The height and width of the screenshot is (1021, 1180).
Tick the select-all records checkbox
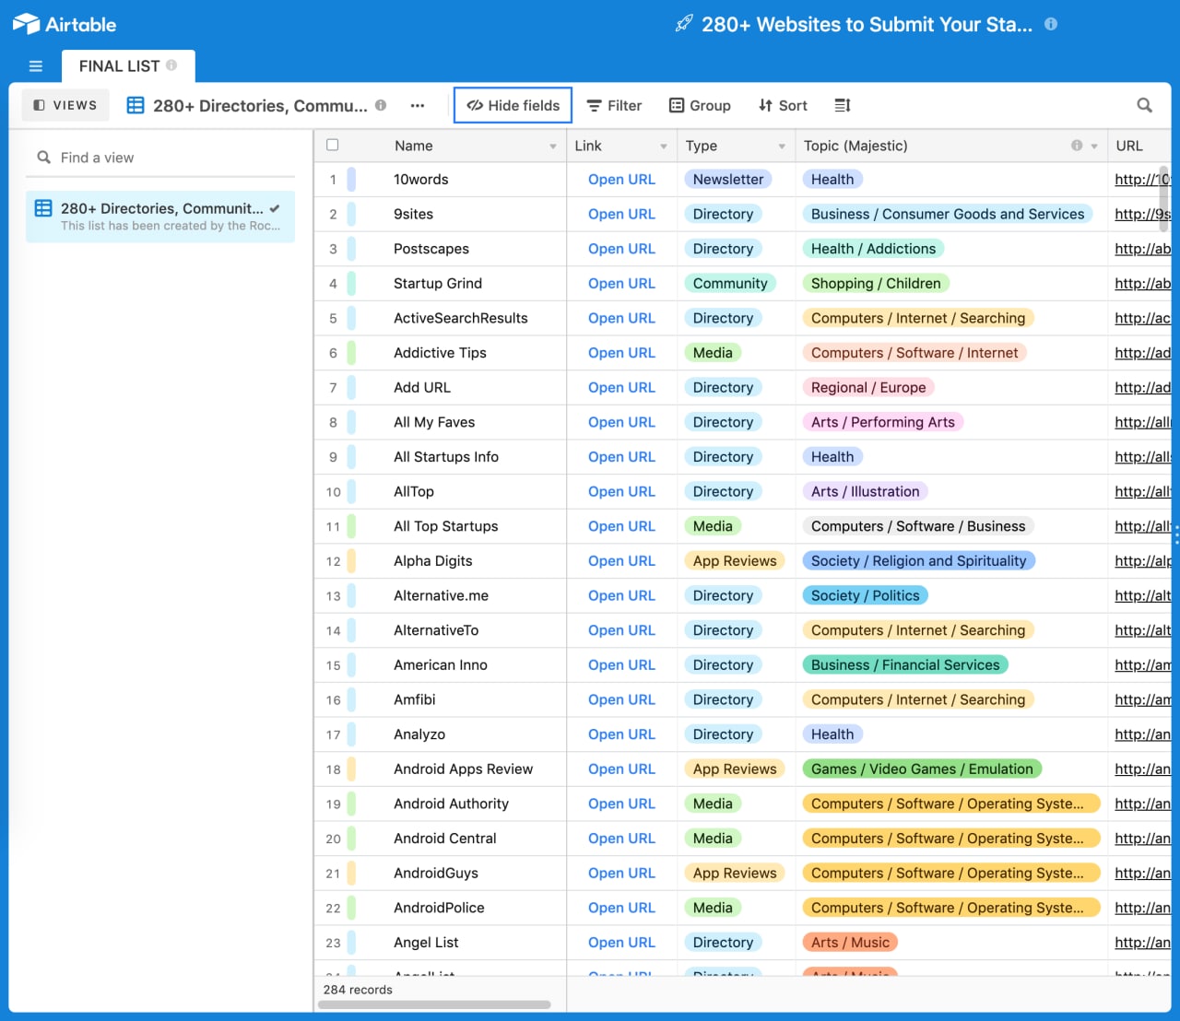tap(333, 145)
